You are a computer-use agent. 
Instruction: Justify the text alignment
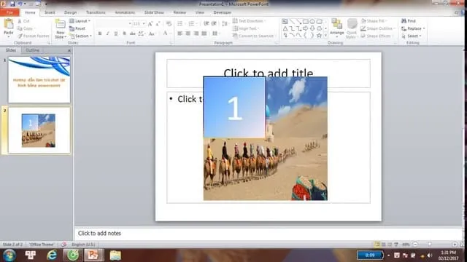point(204,33)
